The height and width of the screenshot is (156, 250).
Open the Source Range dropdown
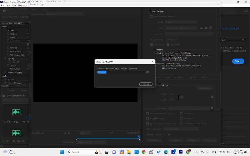(x=91, y=142)
